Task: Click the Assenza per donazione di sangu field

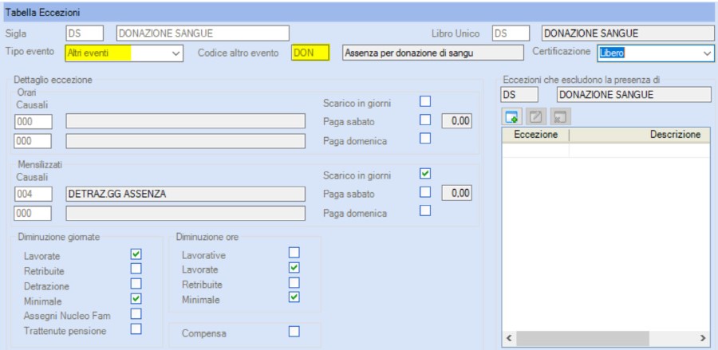Action: (432, 53)
